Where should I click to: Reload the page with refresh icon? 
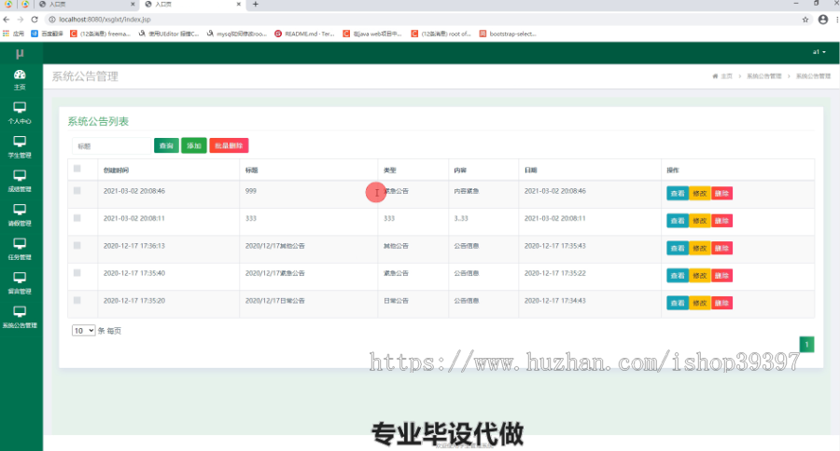point(35,20)
